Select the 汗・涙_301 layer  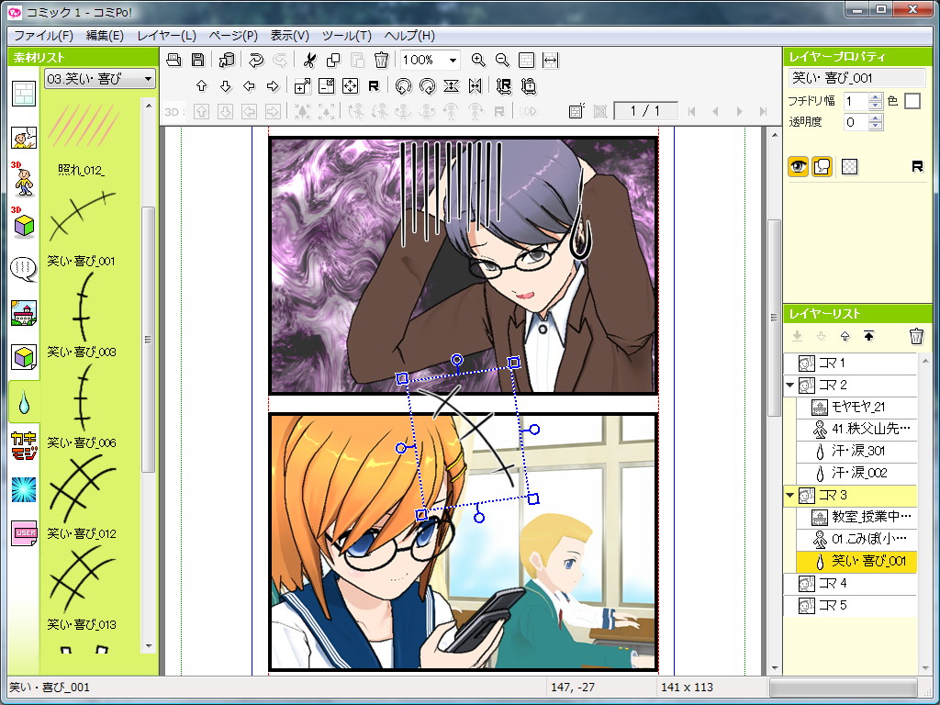click(x=856, y=451)
